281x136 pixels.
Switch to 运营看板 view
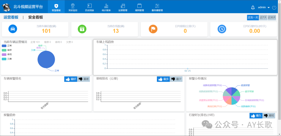click(x=11, y=17)
